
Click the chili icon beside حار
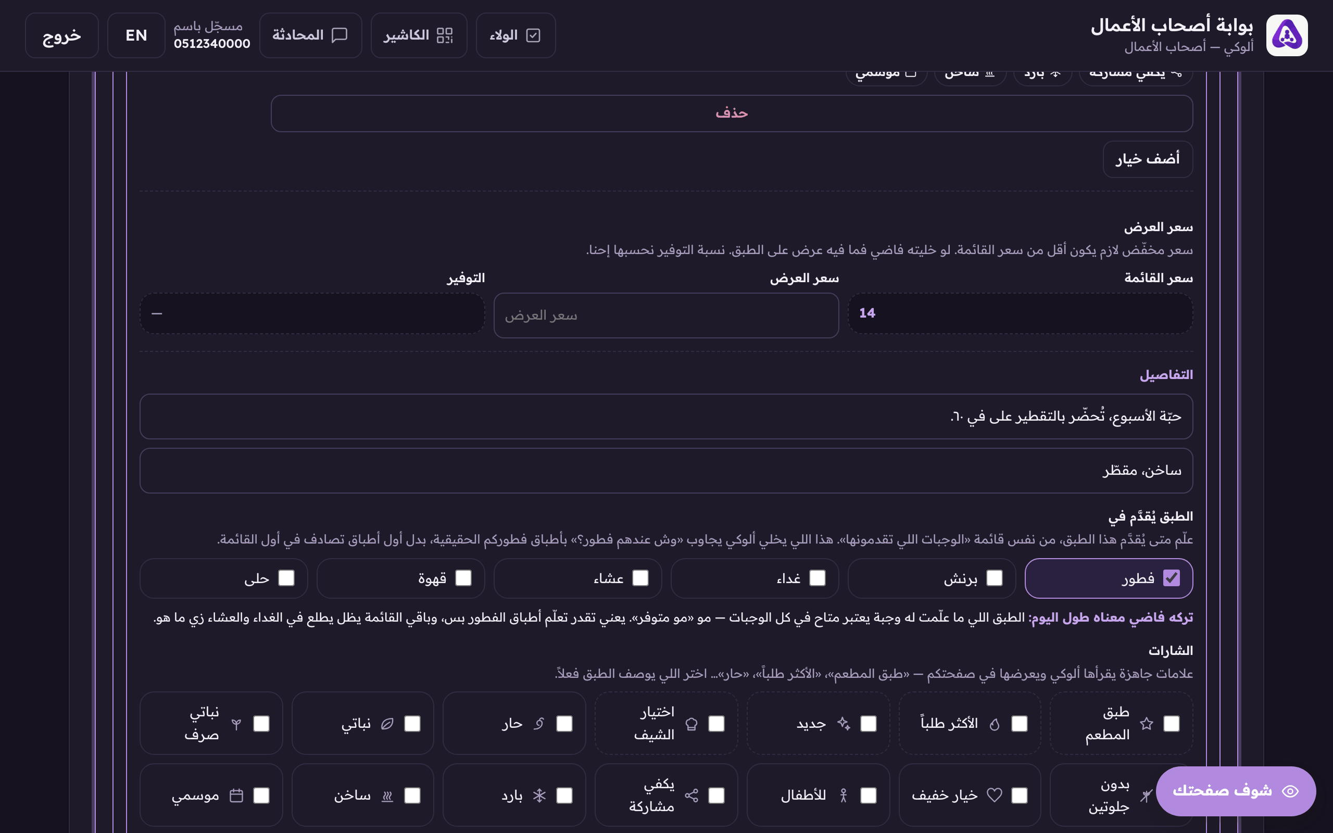(x=539, y=723)
